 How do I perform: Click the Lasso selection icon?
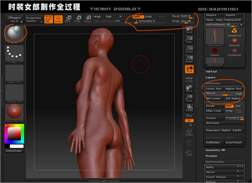189,152
